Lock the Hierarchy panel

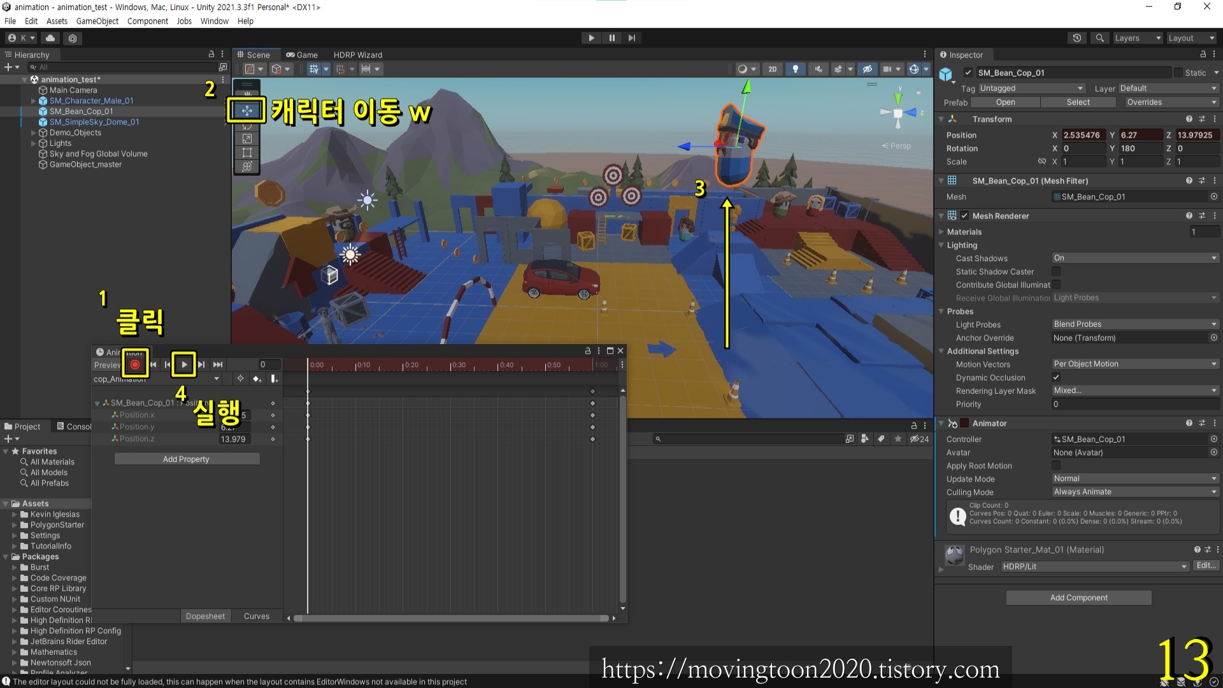[211, 55]
